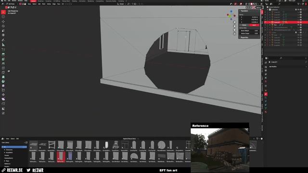
Task: Toggle Z axis mesh mirror
Action: pos(250,8)
